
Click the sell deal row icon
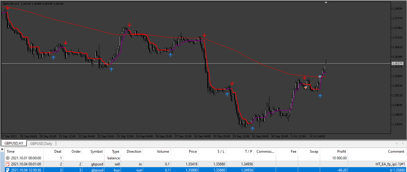(8, 164)
